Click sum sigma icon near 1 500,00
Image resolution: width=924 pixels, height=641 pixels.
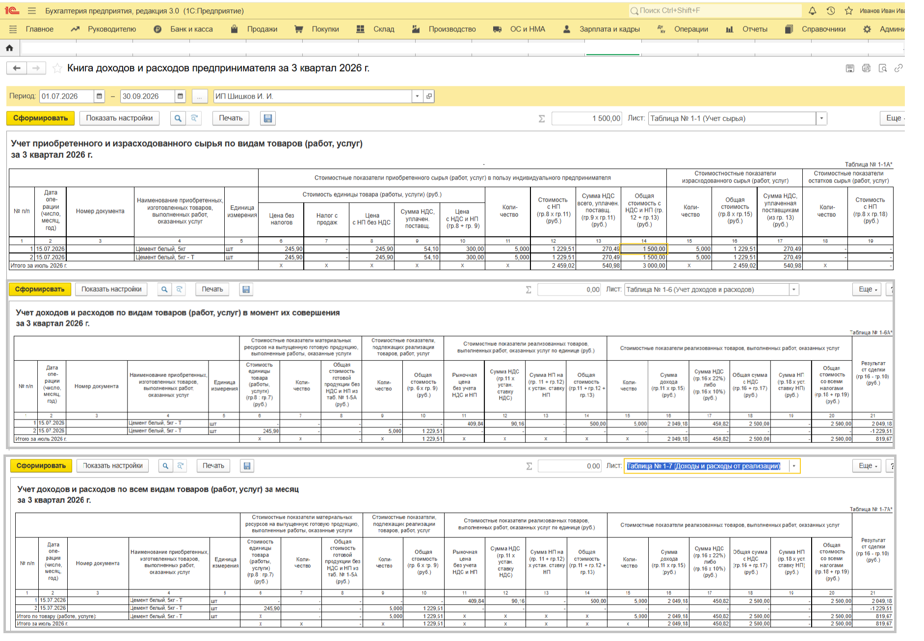click(x=542, y=118)
